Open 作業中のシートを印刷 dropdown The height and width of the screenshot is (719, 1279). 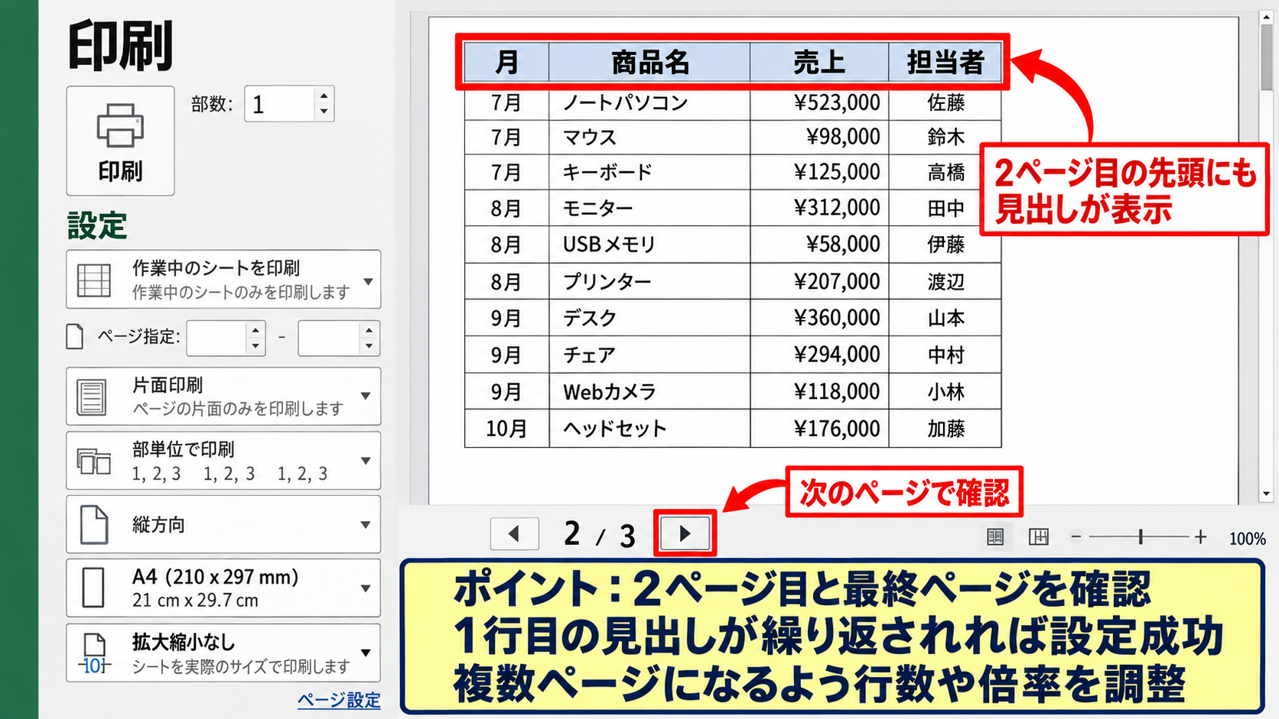[x=223, y=280]
